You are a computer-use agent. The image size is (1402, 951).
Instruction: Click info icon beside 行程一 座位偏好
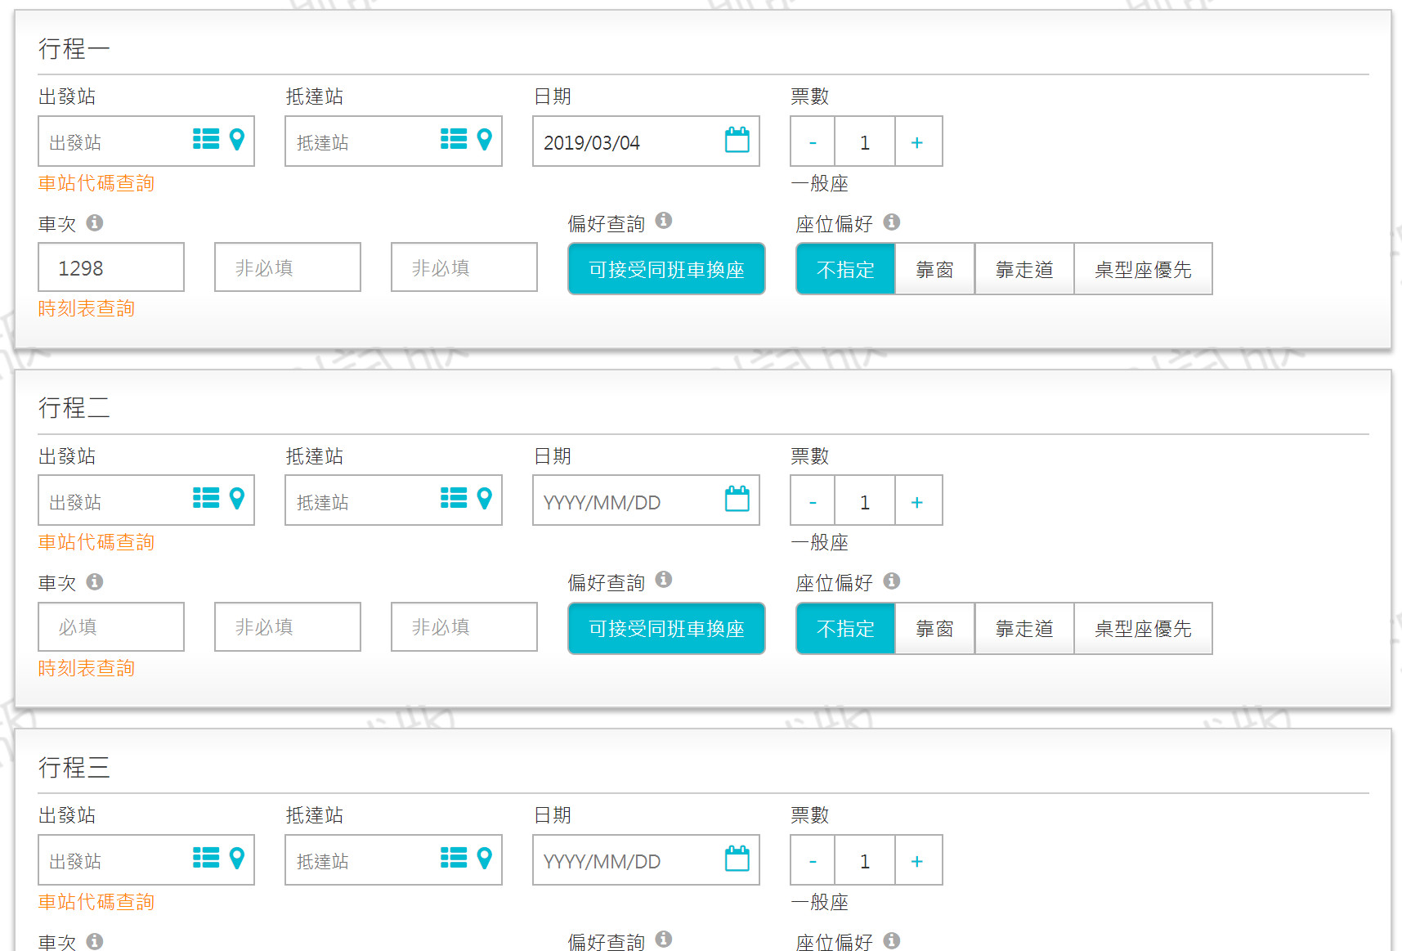(892, 222)
